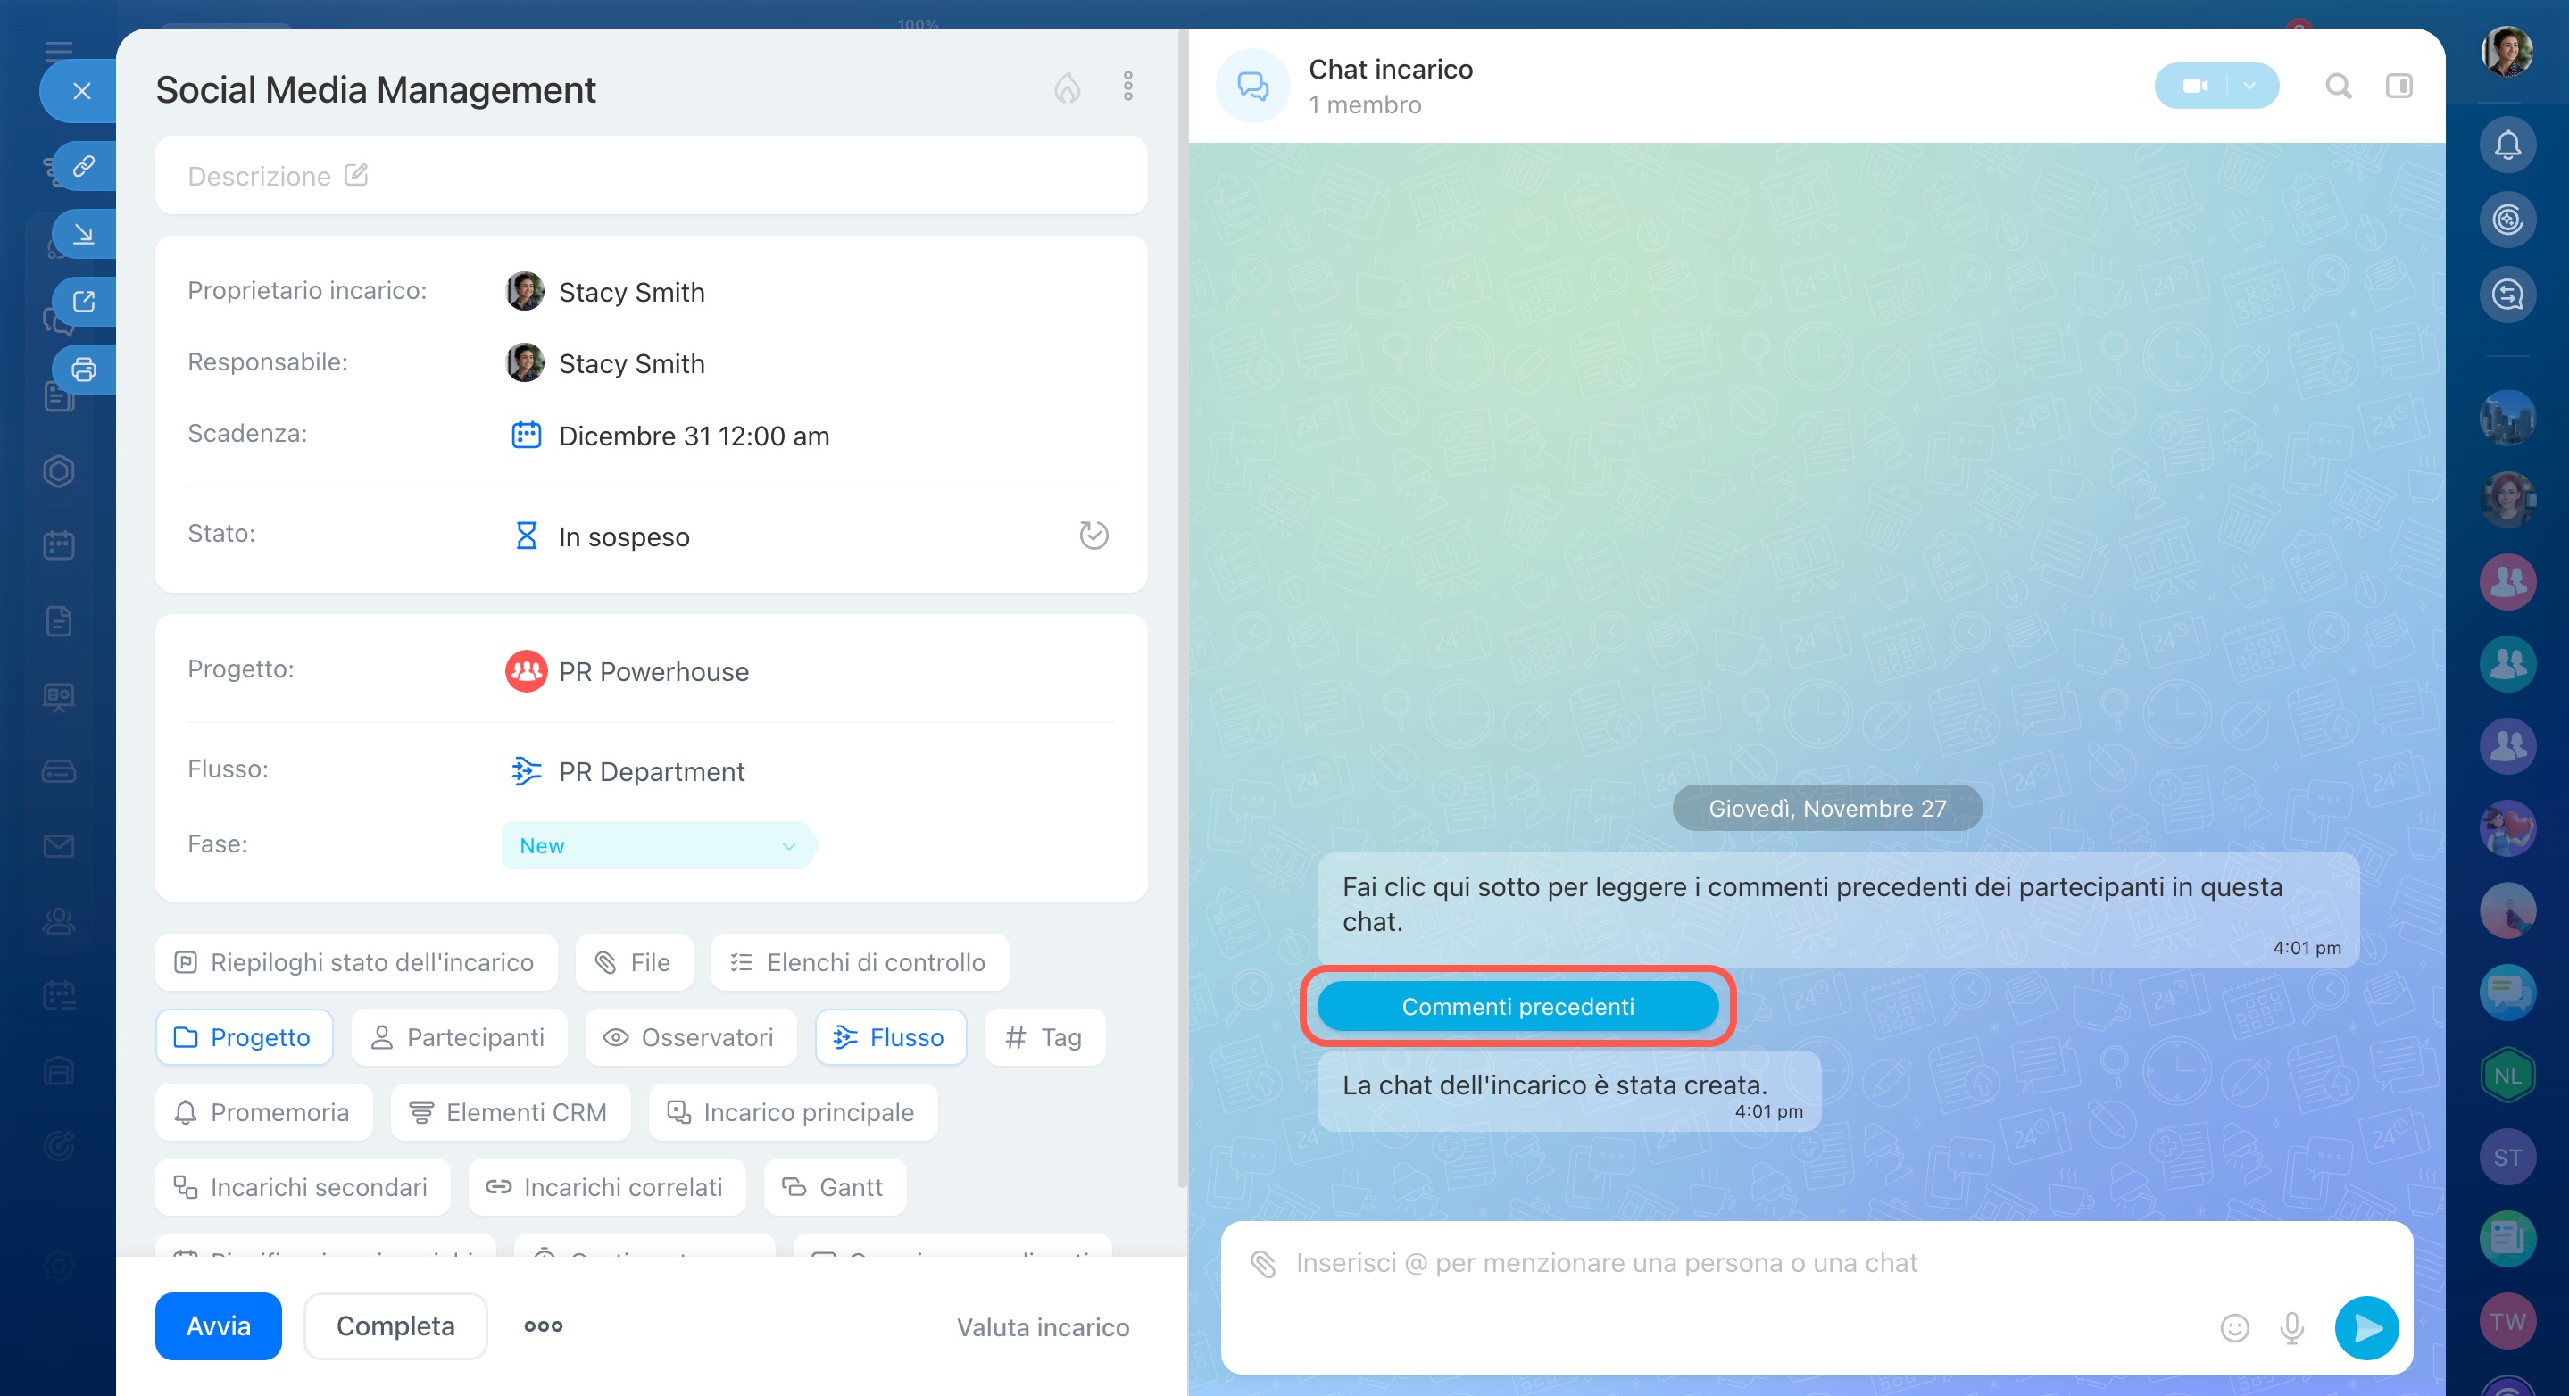Click the Avvia button
The width and height of the screenshot is (2569, 1396).
pos(218,1326)
